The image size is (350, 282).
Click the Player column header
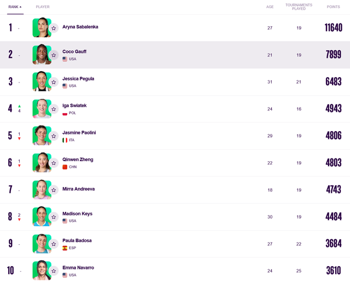click(x=43, y=7)
